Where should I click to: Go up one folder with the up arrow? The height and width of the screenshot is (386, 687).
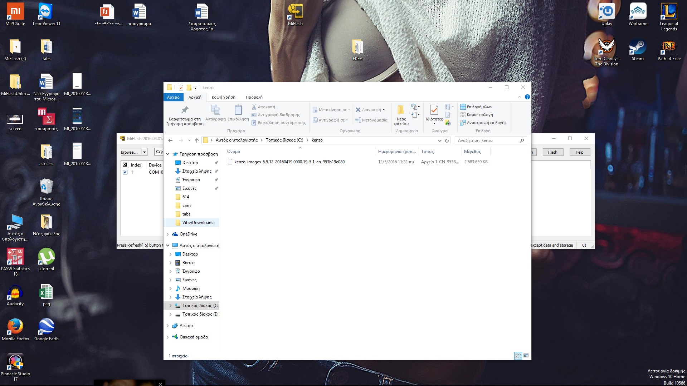click(x=197, y=140)
